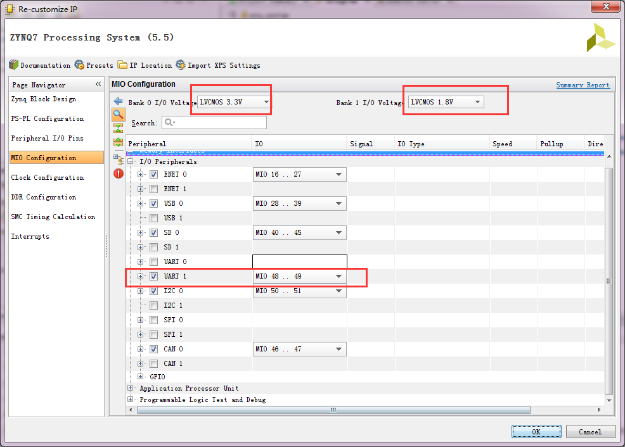Image resolution: width=625 pixels, height=447 pixels.
Task: Click into the Search input field
Action: (x=214, y=123)
